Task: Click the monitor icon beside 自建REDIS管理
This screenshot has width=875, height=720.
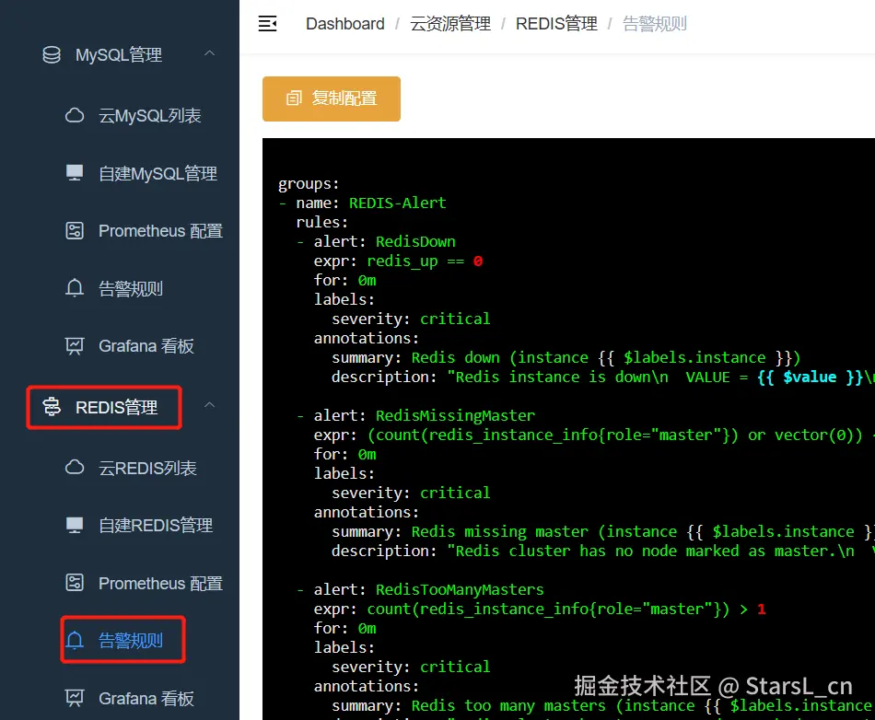Action: coord(75,526)
